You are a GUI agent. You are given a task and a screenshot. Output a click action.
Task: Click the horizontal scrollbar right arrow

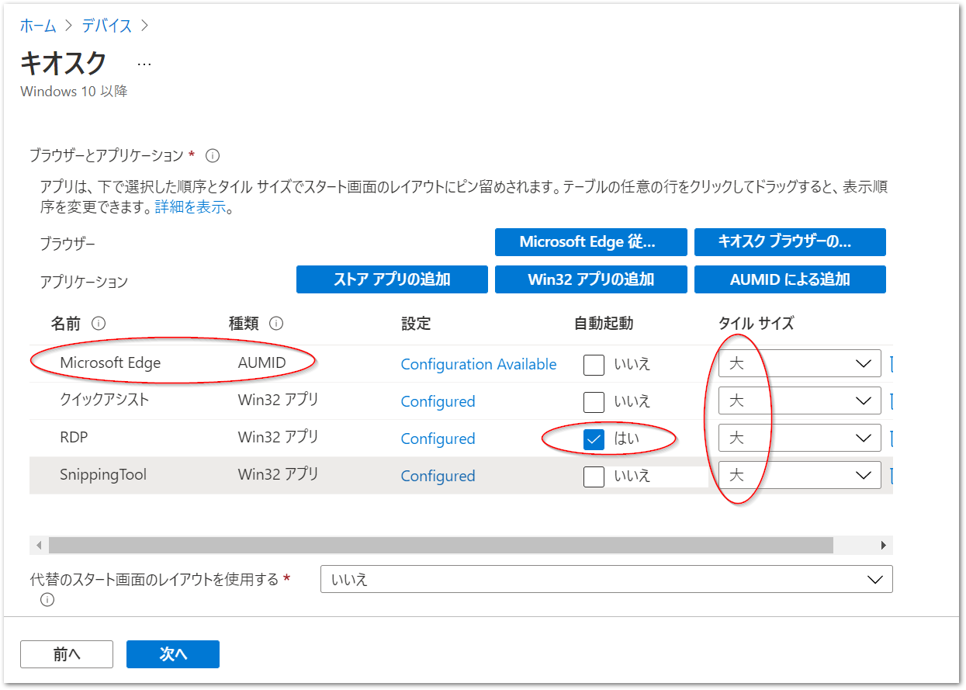[x=885, y=546]
